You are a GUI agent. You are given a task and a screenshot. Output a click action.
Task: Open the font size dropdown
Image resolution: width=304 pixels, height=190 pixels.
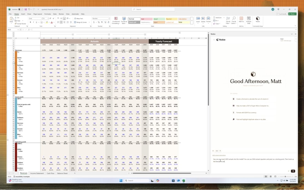pyautogui.click(x=46, y=18)
